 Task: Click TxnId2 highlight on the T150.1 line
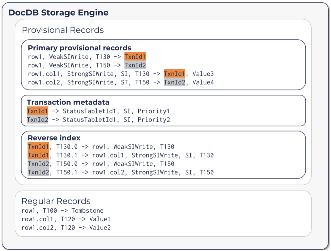pos(38,172)
